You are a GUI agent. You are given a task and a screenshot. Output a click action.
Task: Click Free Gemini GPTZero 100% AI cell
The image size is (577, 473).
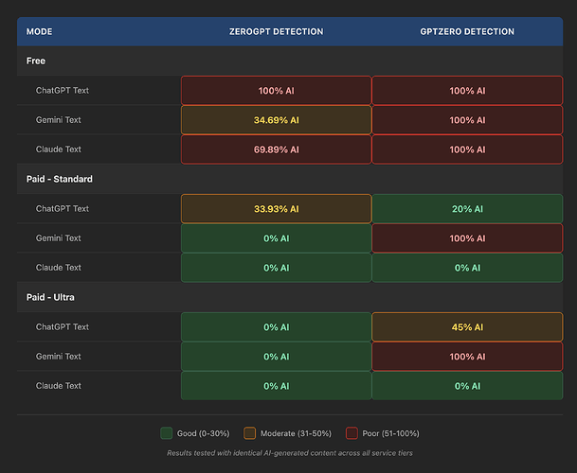click(x=467, y=120)
